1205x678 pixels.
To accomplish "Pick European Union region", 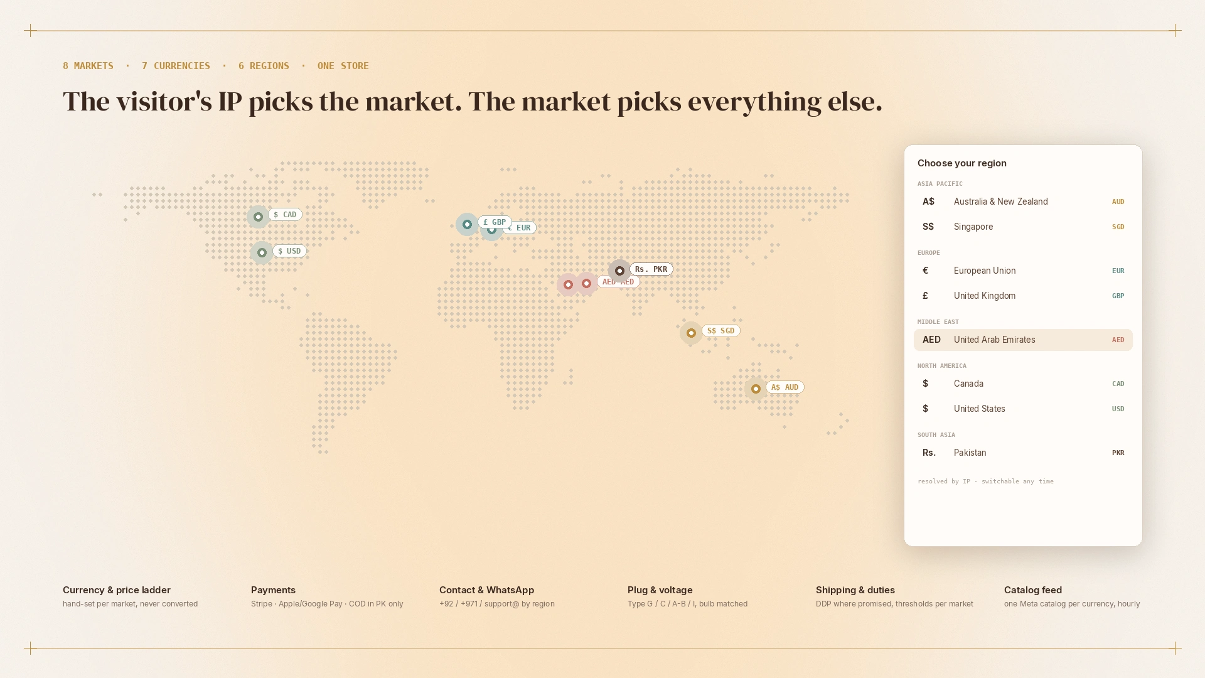I will point(1023,271).
